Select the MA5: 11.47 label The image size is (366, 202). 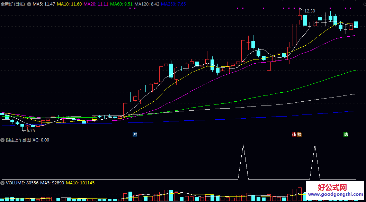(x=44, y=4)
